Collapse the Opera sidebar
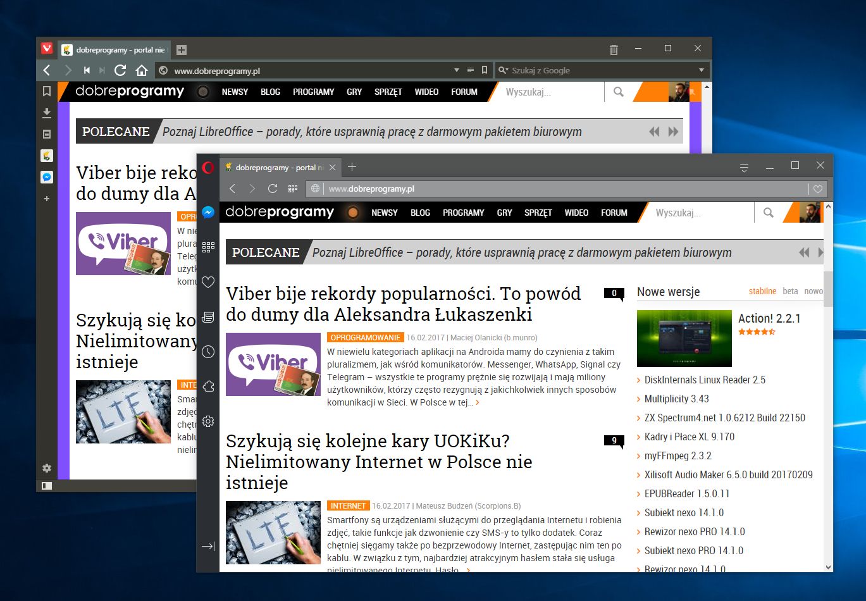The height and width of the screenshot is (601, 866). (208, 546)
